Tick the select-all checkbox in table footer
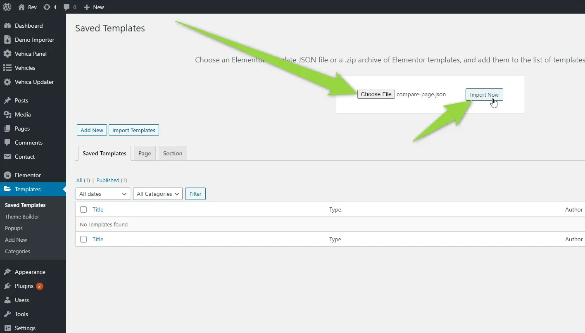 [83, 239]
